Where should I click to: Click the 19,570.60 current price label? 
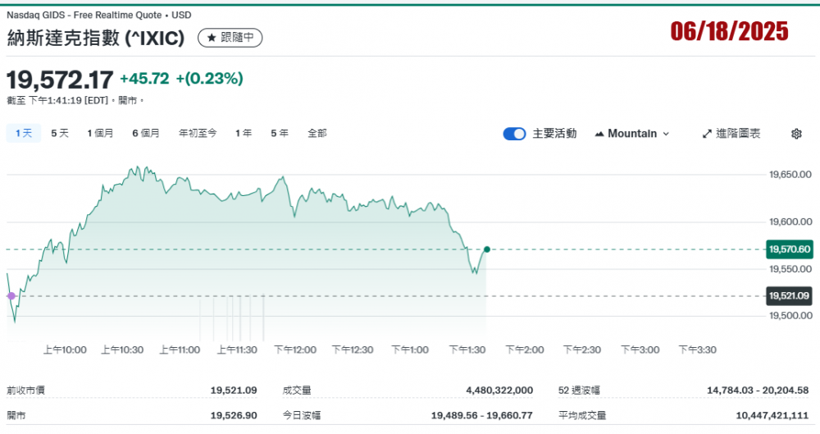point(789,249)
